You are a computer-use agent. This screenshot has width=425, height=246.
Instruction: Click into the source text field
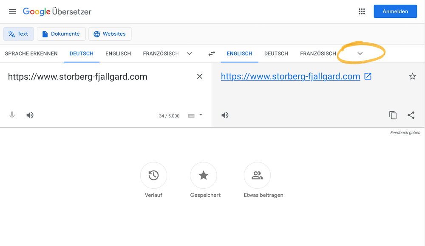click(x=98, y=87)
